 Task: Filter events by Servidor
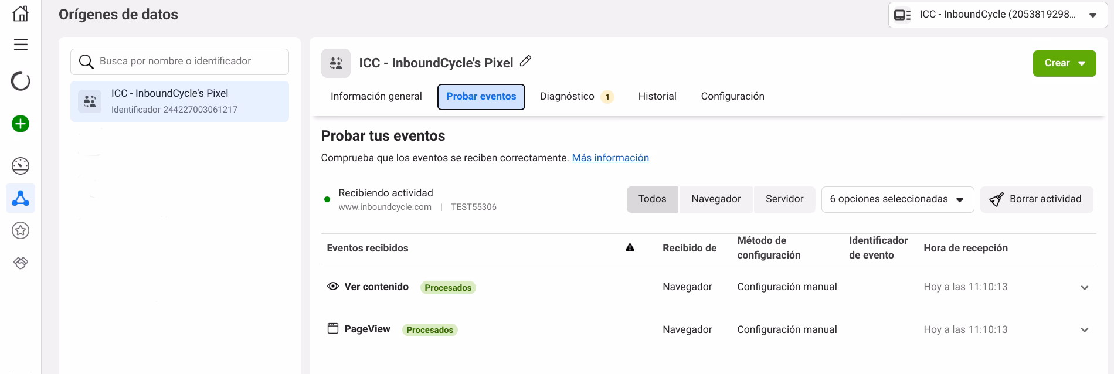click(784, 199)
